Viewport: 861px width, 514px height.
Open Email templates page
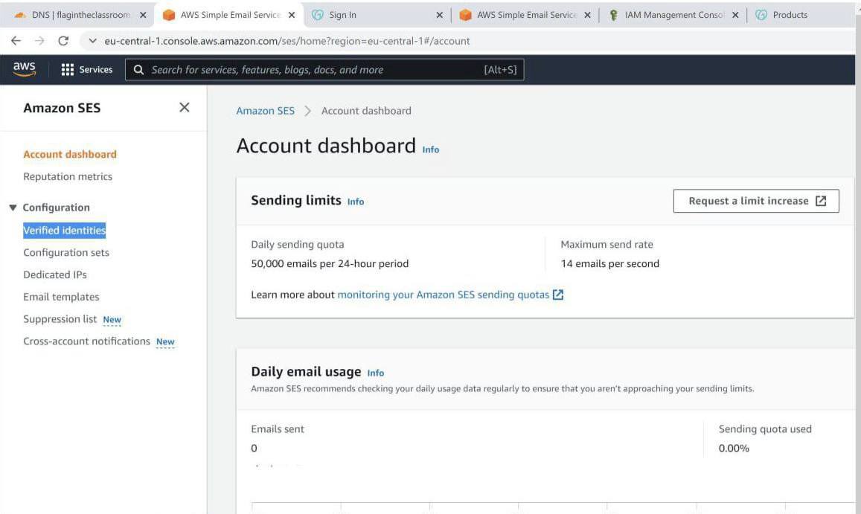(61, 297)
